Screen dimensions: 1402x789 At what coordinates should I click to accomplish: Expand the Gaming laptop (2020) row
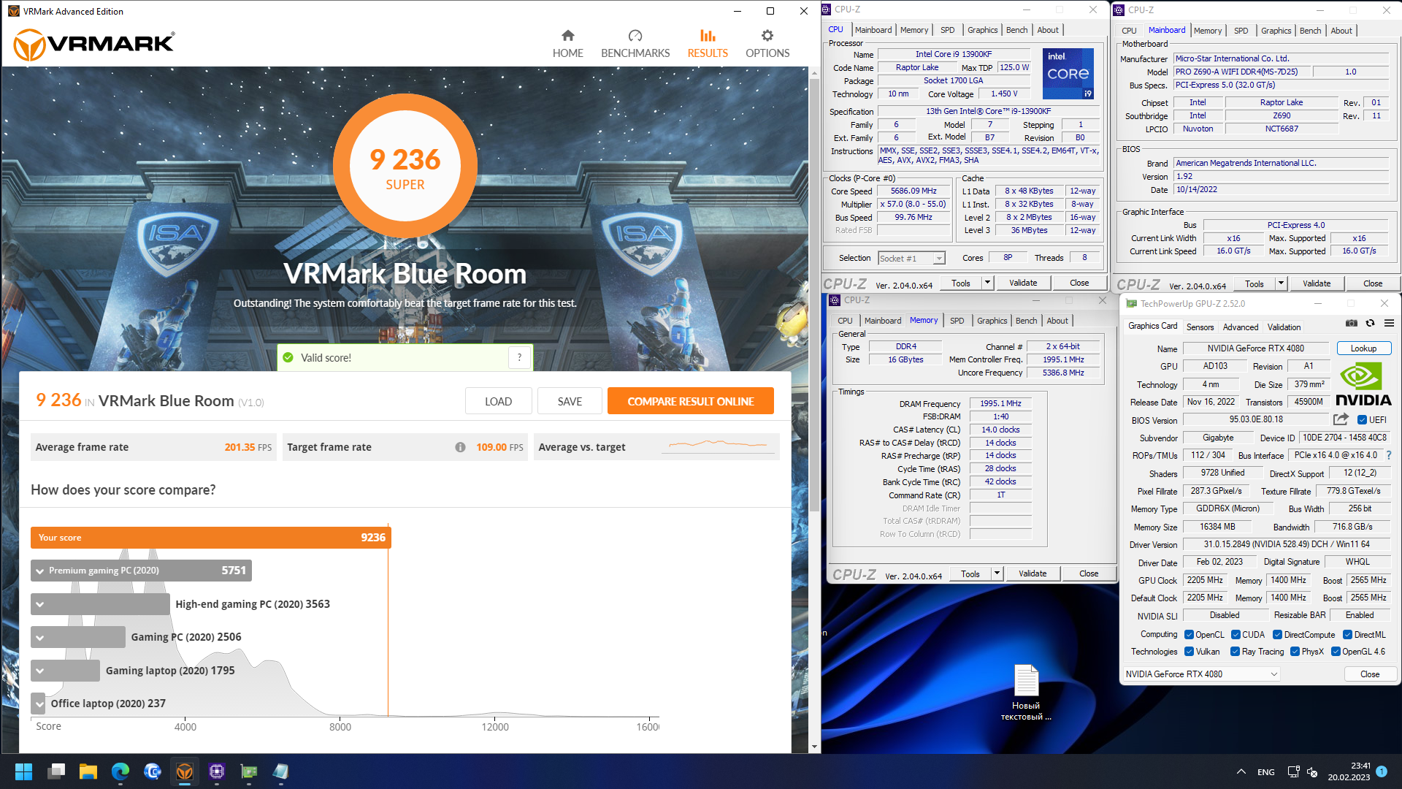(39, 671)
